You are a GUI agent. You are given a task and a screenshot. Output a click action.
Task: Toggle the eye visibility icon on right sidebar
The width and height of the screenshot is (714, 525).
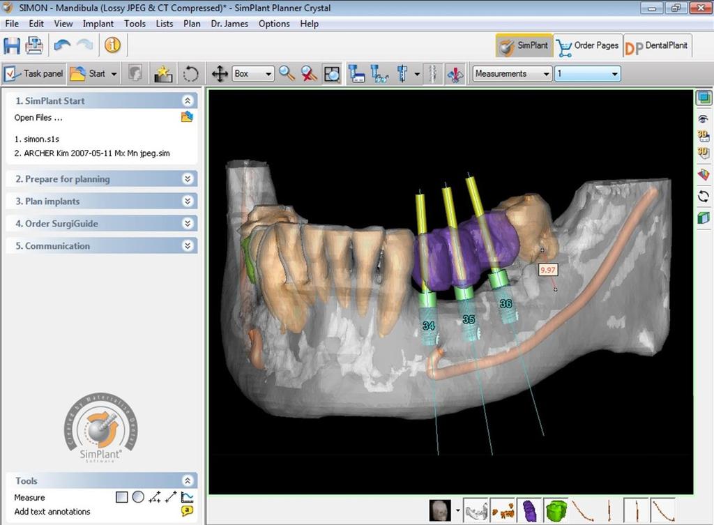pyautogui.click(x=704, y=119)
